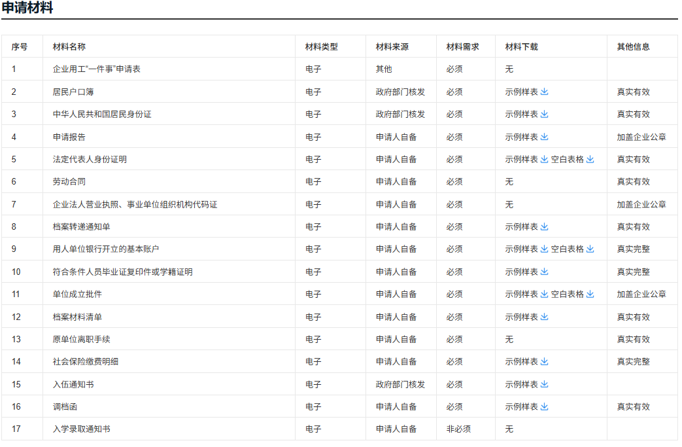
Task: Click 政府部门核发 in 居民户口簿 row
Action: click(400, 92)
